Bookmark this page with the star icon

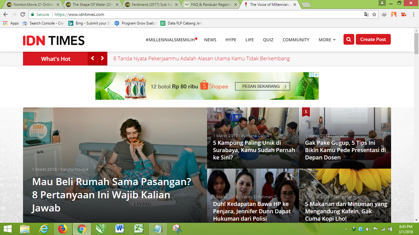374,14
